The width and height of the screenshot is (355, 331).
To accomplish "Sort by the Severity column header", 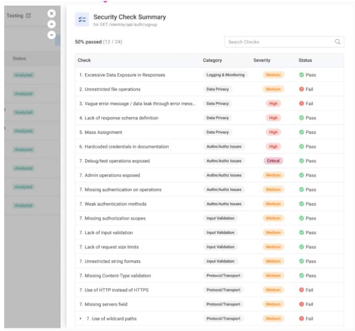I will 262,60.
